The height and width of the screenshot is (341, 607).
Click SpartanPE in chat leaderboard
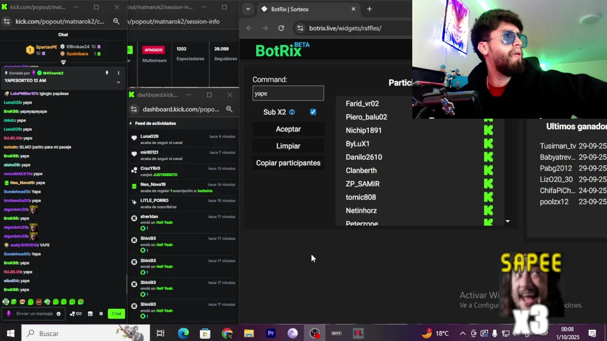tap(46, 47)
